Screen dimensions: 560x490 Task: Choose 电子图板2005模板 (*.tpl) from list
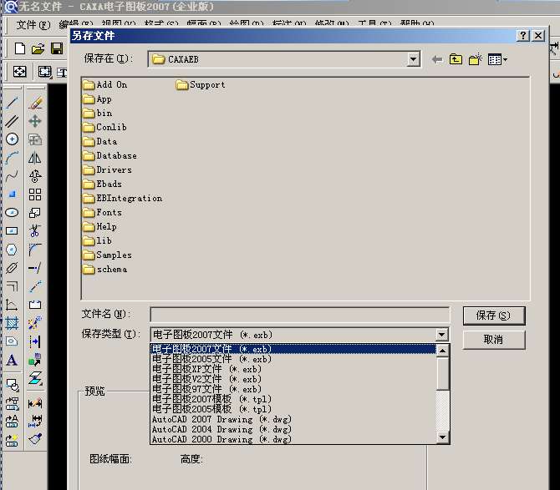293,409
